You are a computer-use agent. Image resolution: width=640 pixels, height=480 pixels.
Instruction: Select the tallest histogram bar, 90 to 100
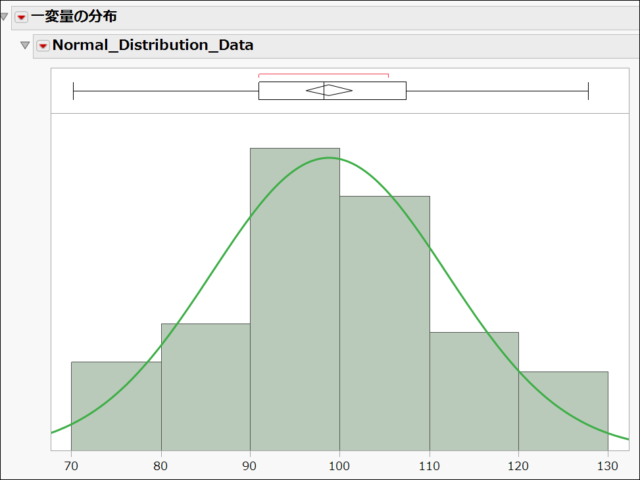295,299
